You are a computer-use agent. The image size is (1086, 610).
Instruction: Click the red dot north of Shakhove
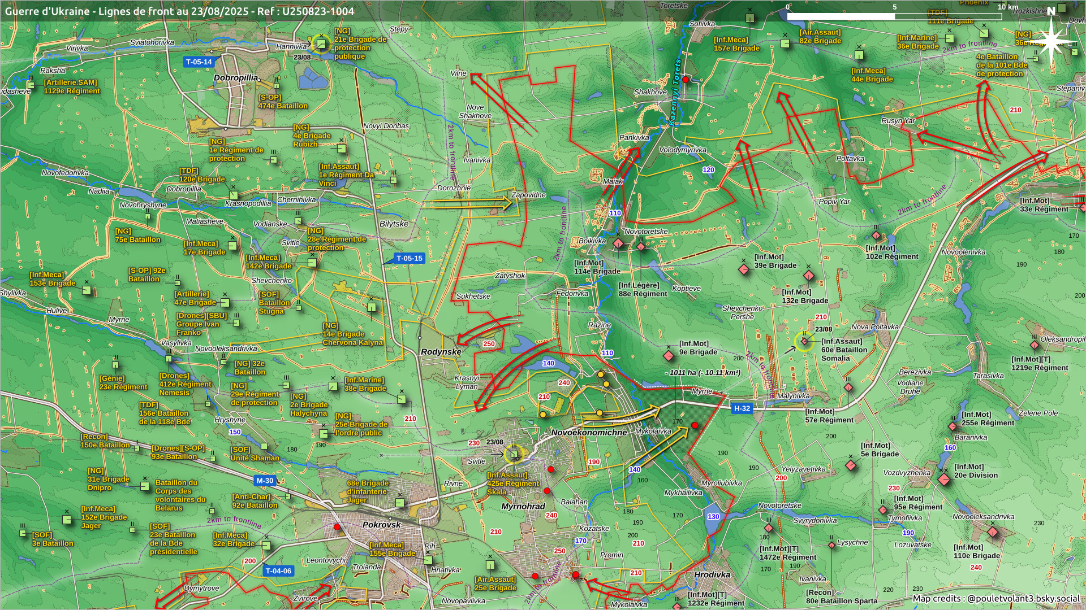click(x=686, y=80)
